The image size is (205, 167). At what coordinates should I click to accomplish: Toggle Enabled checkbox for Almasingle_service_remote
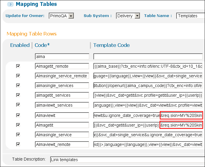click(x=18, y=76)
